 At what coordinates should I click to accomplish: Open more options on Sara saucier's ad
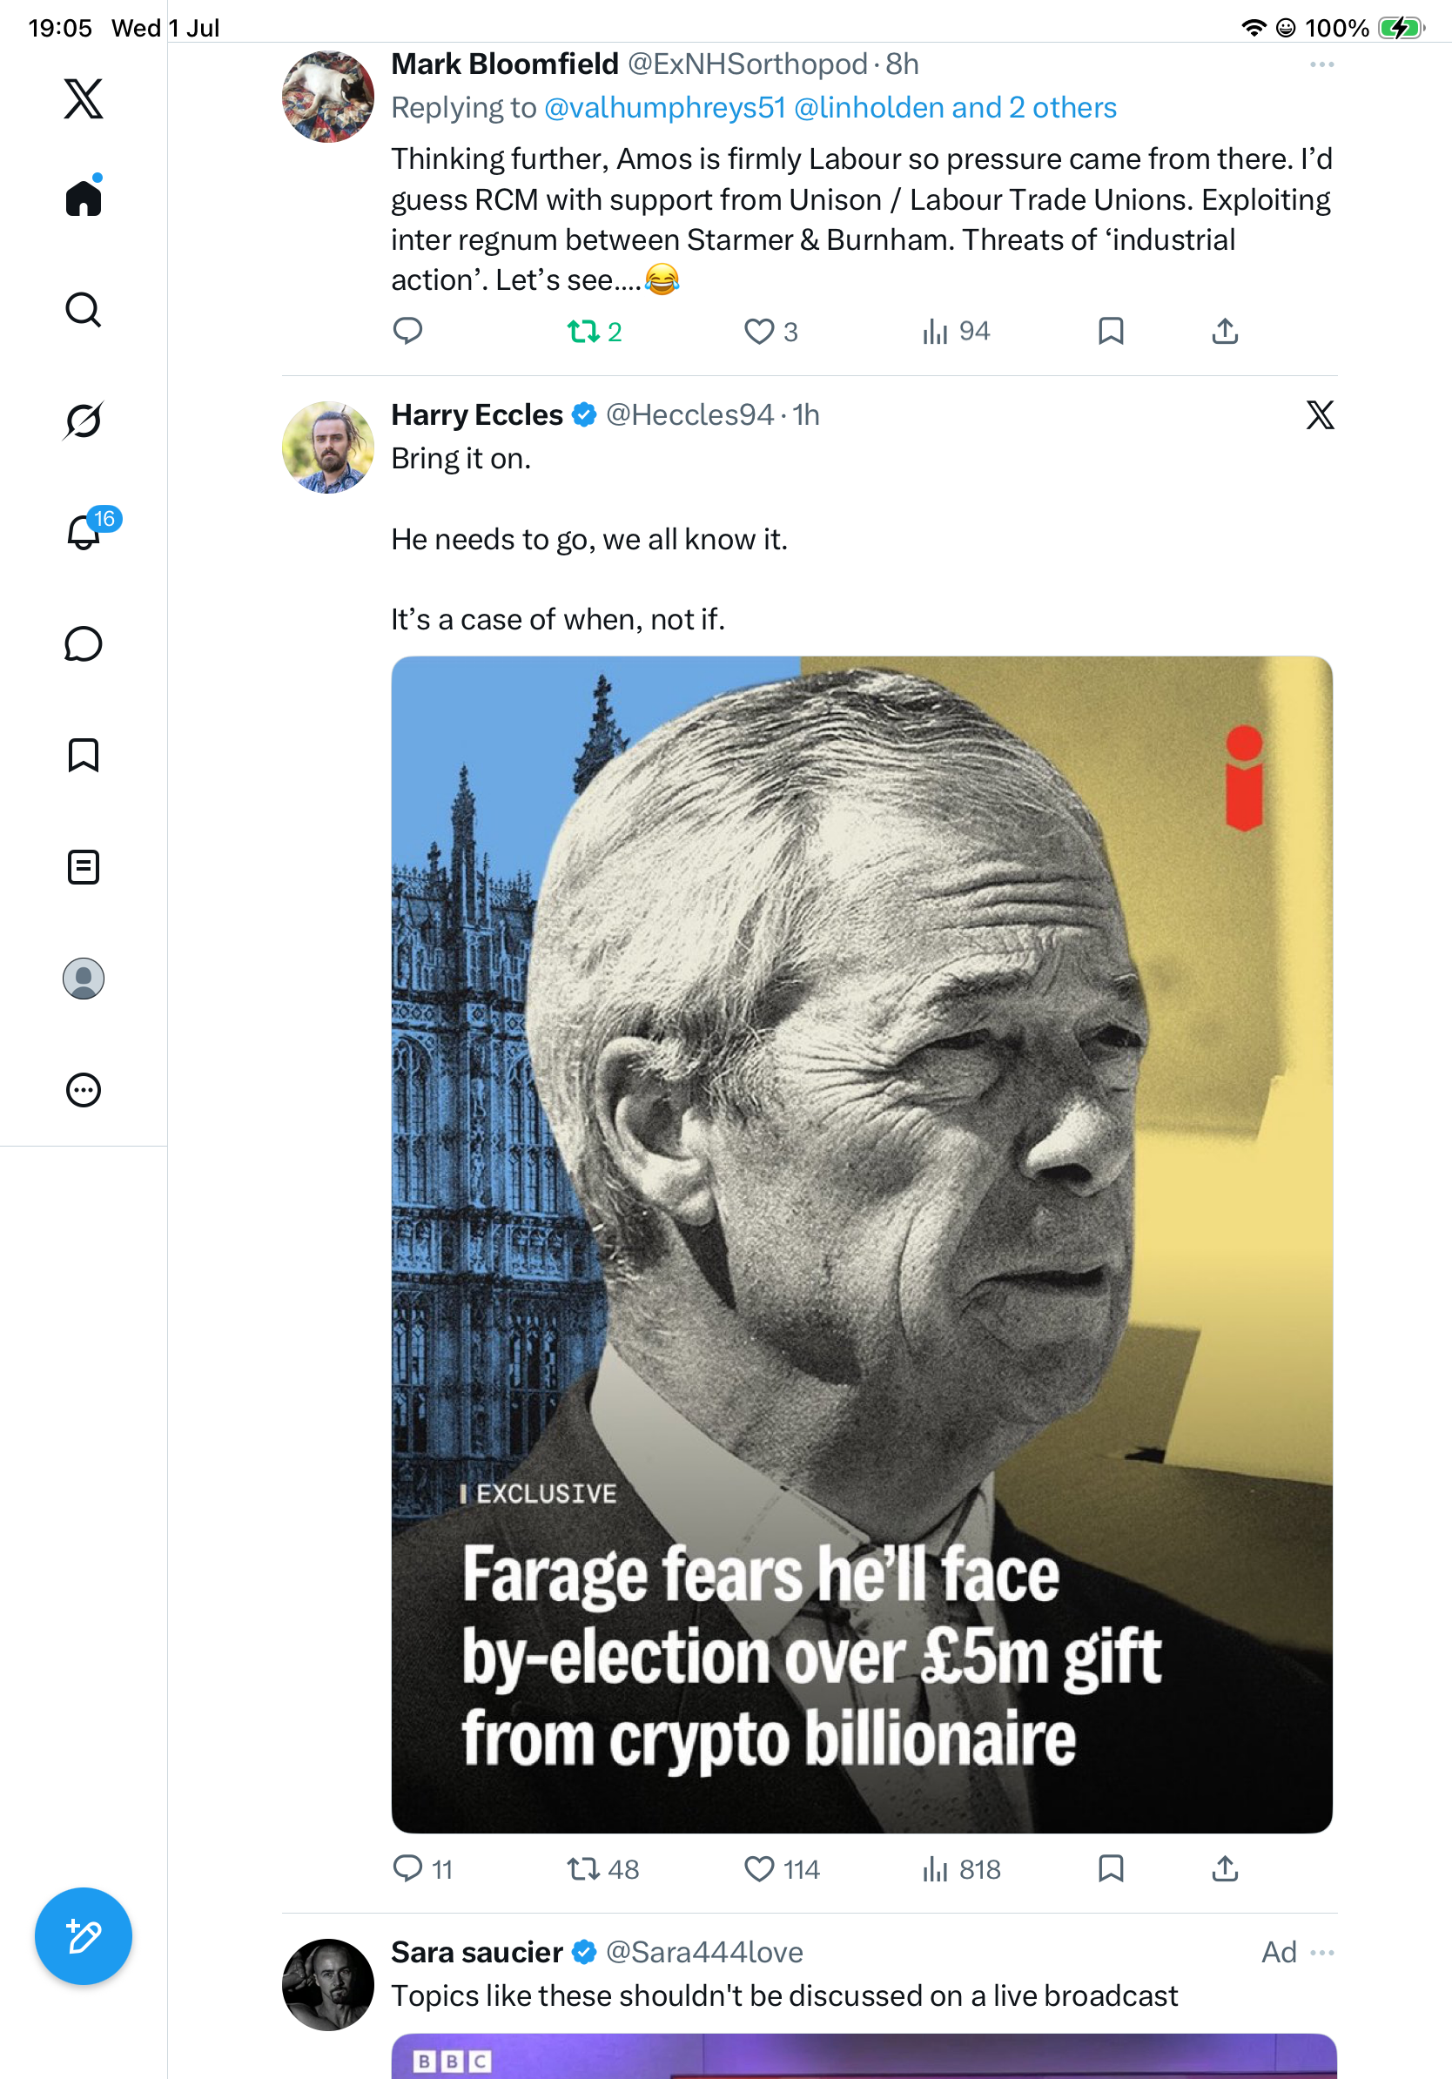pos(1321,1952)
